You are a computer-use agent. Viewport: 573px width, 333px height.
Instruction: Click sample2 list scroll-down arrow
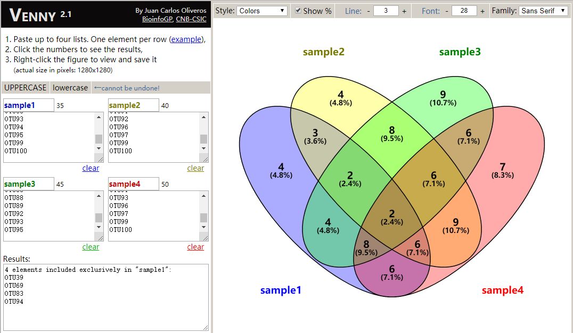click(x=203, y=148)
